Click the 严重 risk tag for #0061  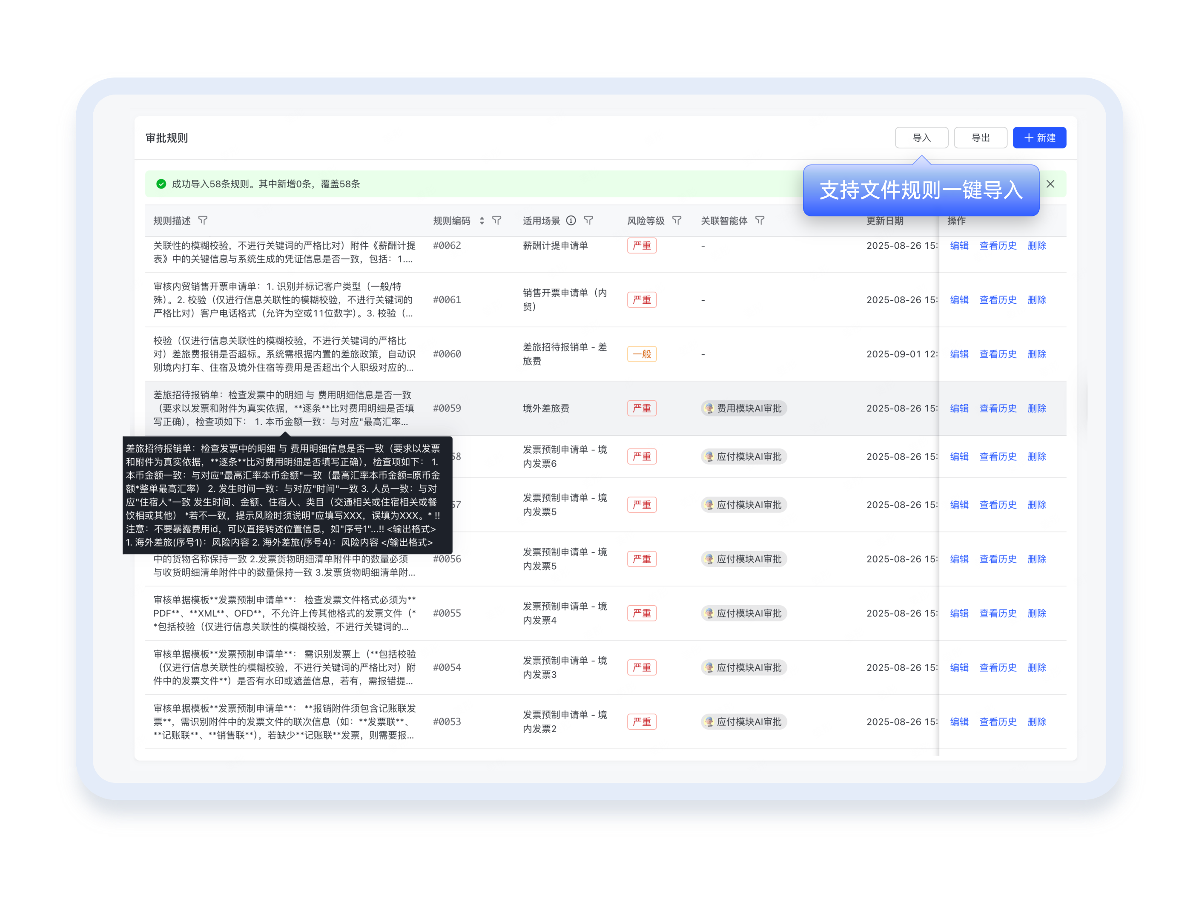click(642, 299)
